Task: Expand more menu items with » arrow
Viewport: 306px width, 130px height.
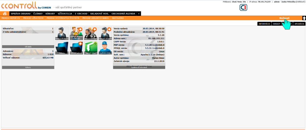Action: click(x=139, y=14)
